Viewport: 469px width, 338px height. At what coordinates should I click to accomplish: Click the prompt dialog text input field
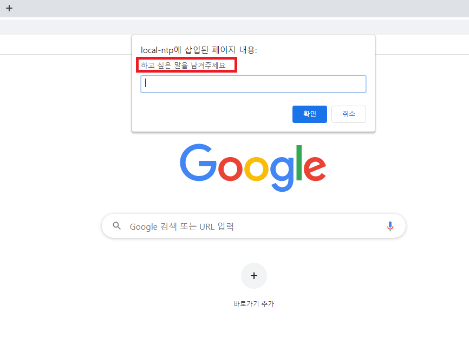coord(253,84)
